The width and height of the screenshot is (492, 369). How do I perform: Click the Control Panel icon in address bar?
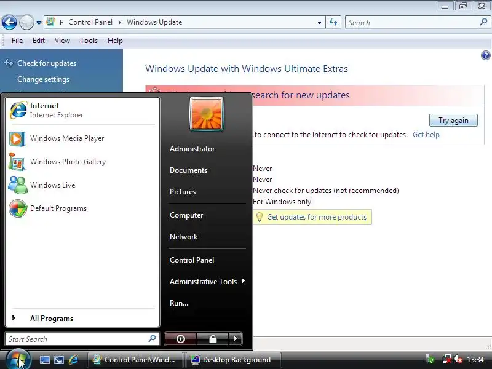(x=50, y=22)
